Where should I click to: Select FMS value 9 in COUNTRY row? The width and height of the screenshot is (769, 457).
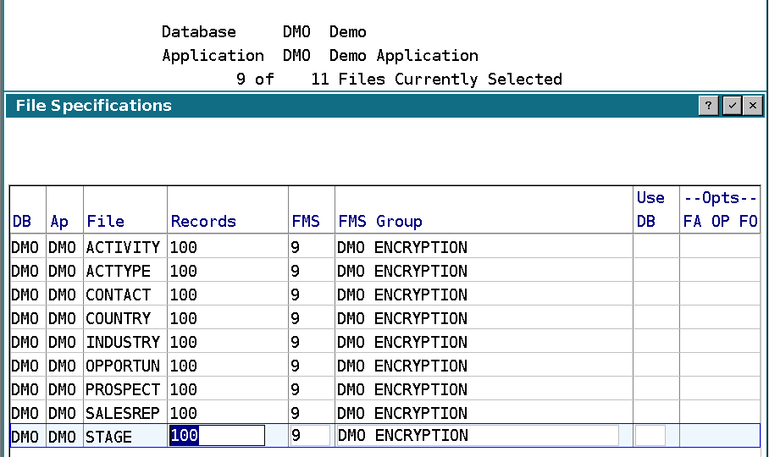coord(295,318)
